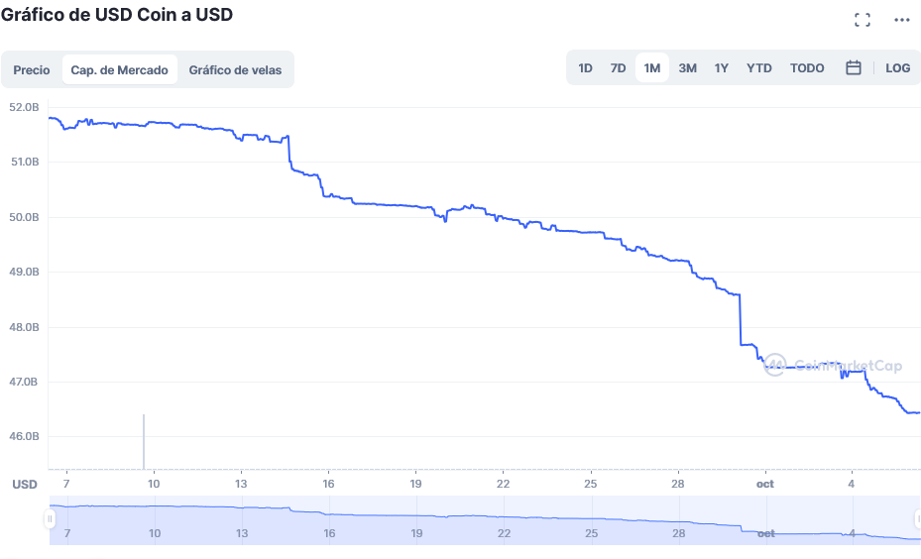Open the calendar date range picker

853,68
